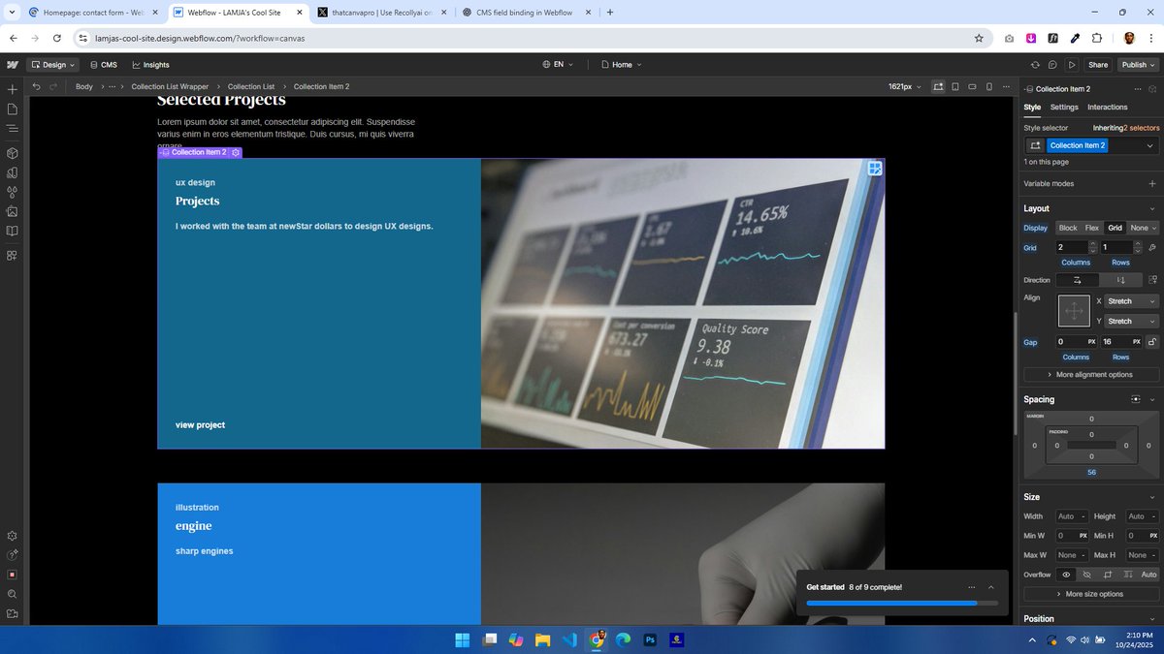This screenshot has width=1164, height=654.
Task: Expand More size options
Action: tap(1091, 594)
